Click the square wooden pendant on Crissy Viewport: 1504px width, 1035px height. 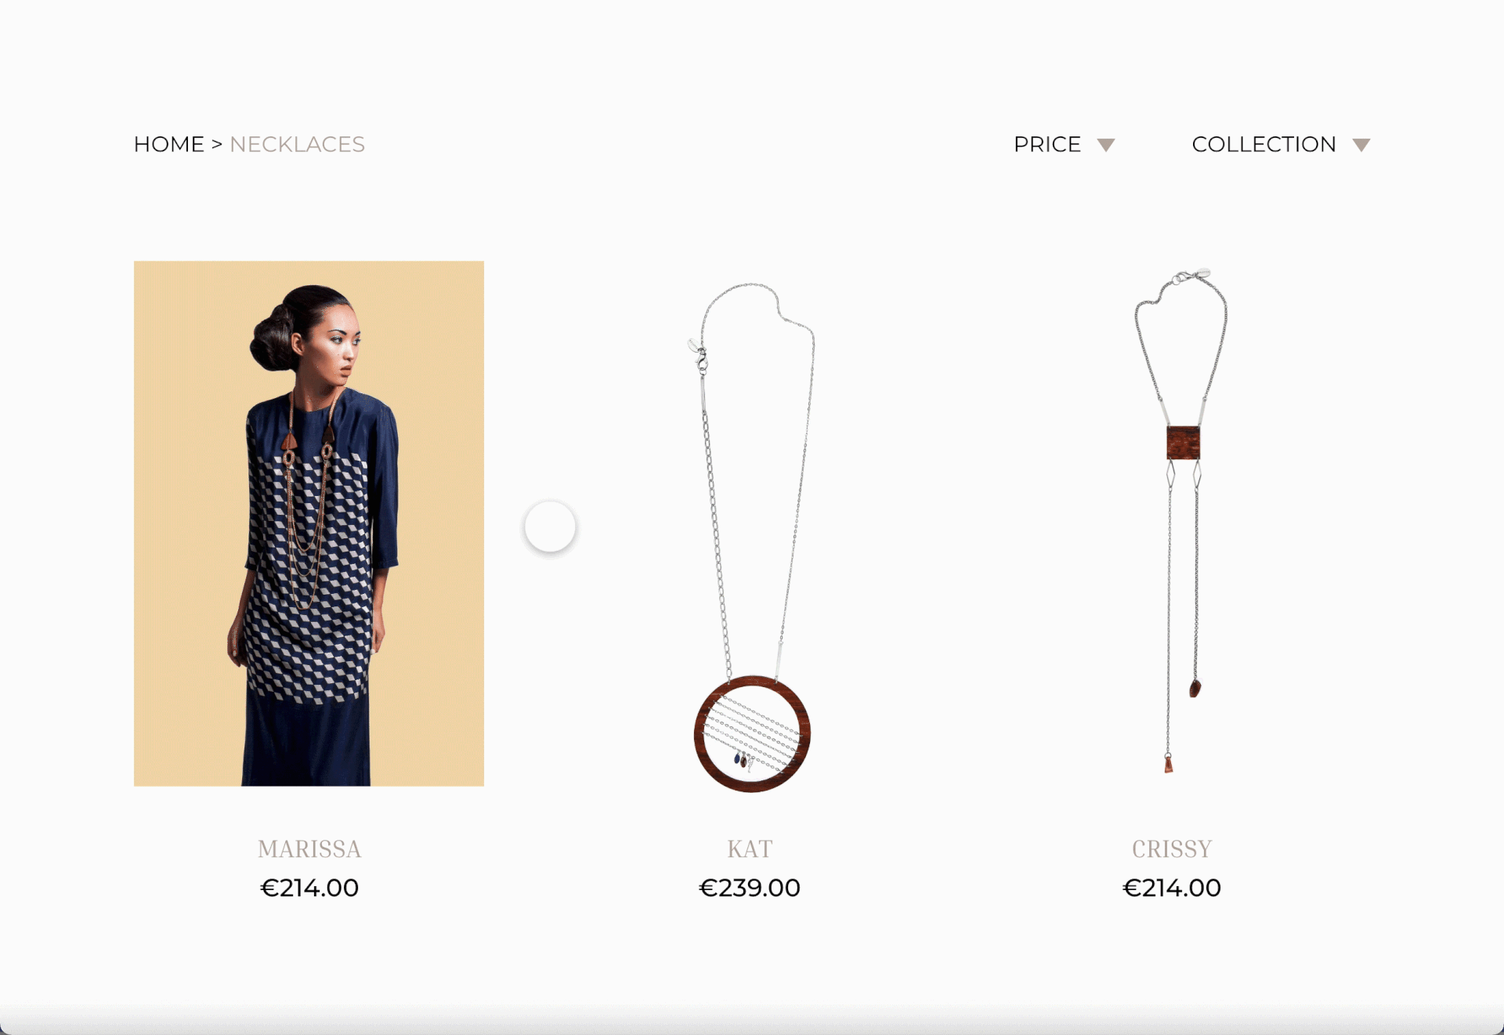click(1183, 443)
